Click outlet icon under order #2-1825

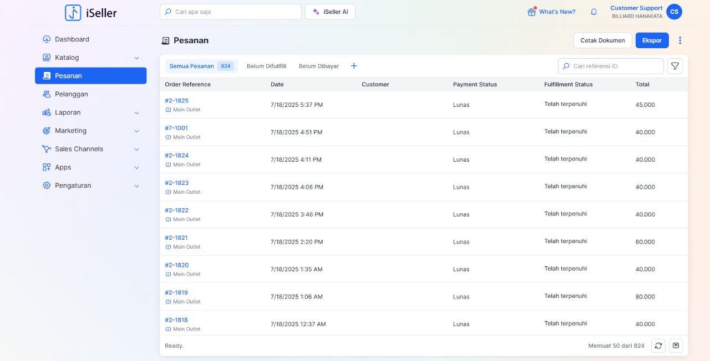tap(169, 110)
